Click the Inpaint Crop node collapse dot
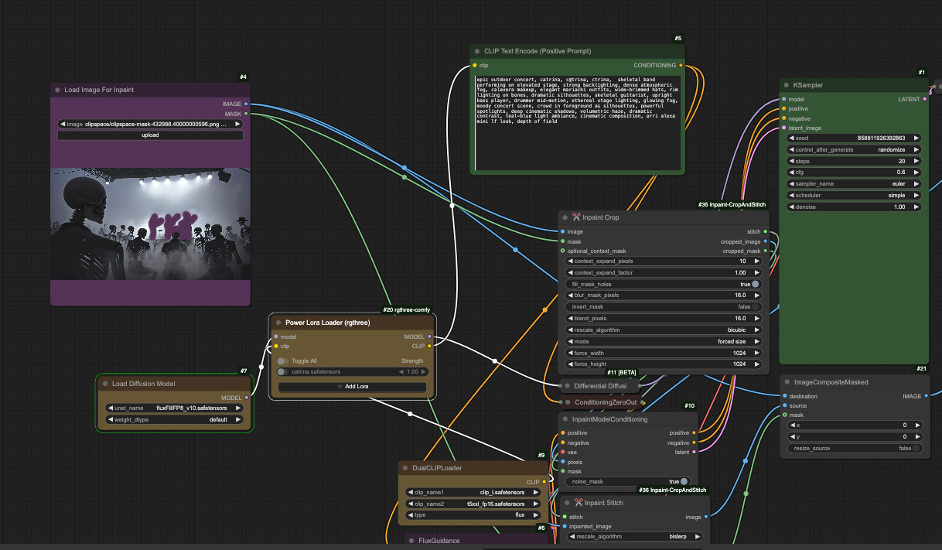 [x=565, y=217]
